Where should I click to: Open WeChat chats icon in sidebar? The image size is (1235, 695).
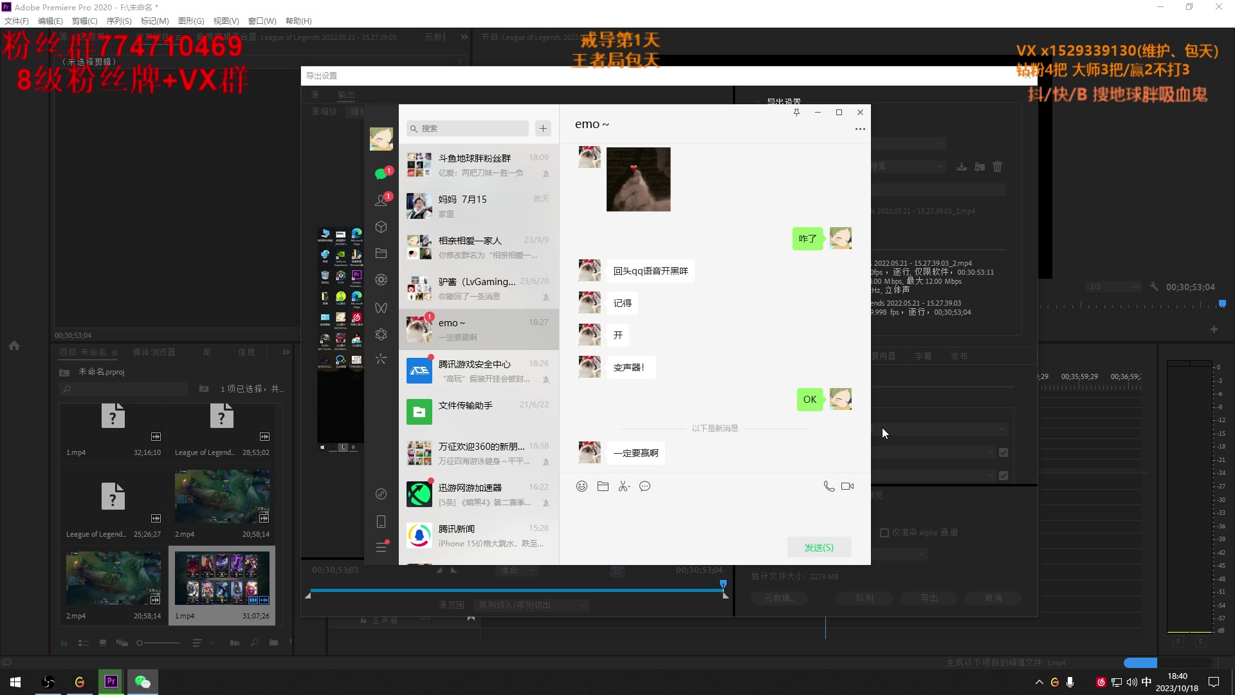[381, 174]
